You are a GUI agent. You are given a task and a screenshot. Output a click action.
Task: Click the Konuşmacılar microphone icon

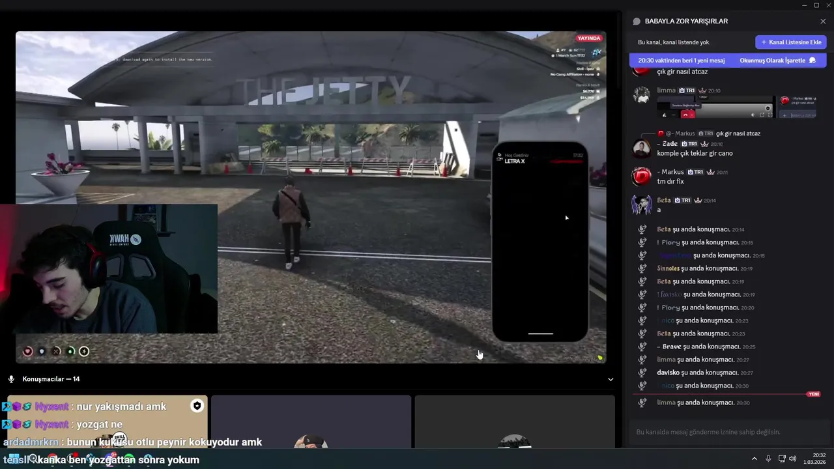tap(11, 379)
